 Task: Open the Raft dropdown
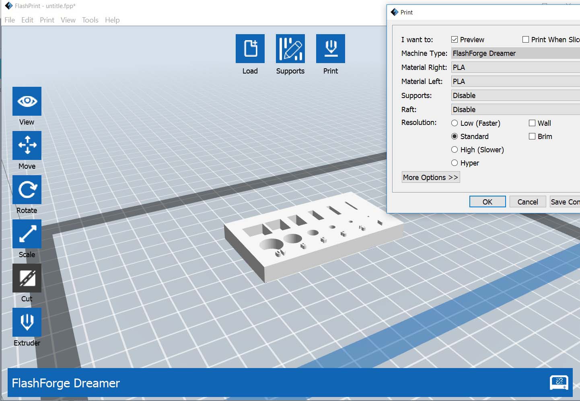point(516,109)
